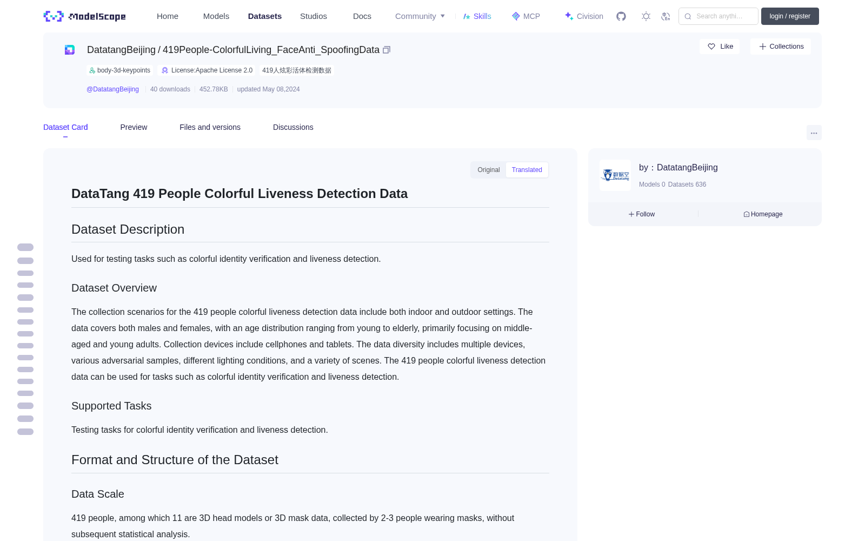Open the MCP navigation item
This screenshot has width=865, height=541.
point(526,16)
